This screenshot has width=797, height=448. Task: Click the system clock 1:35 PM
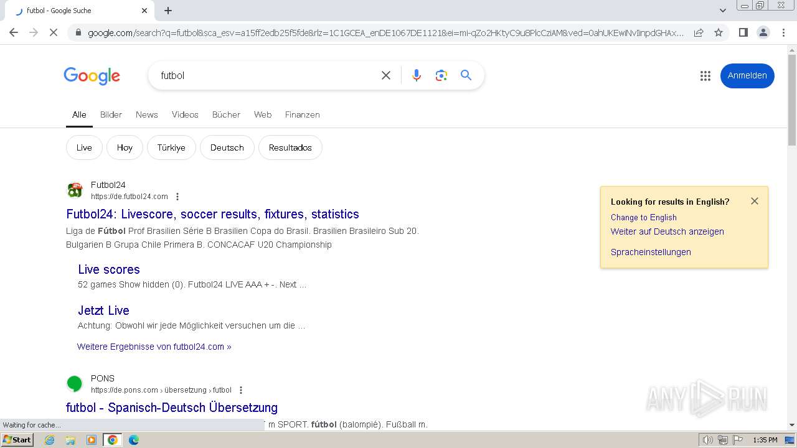click(x=765, y=440)
